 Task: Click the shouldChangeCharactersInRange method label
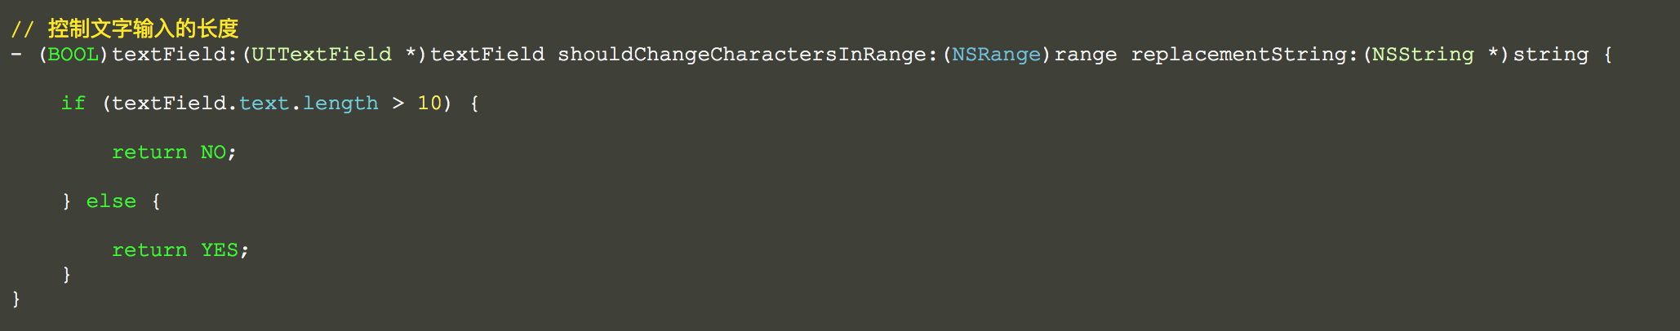[742, 55]
